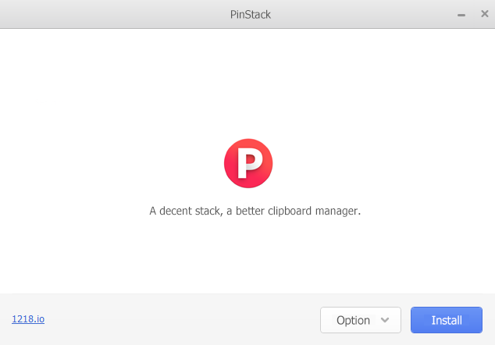Start installing PinStack via Install

click(447, 320)
